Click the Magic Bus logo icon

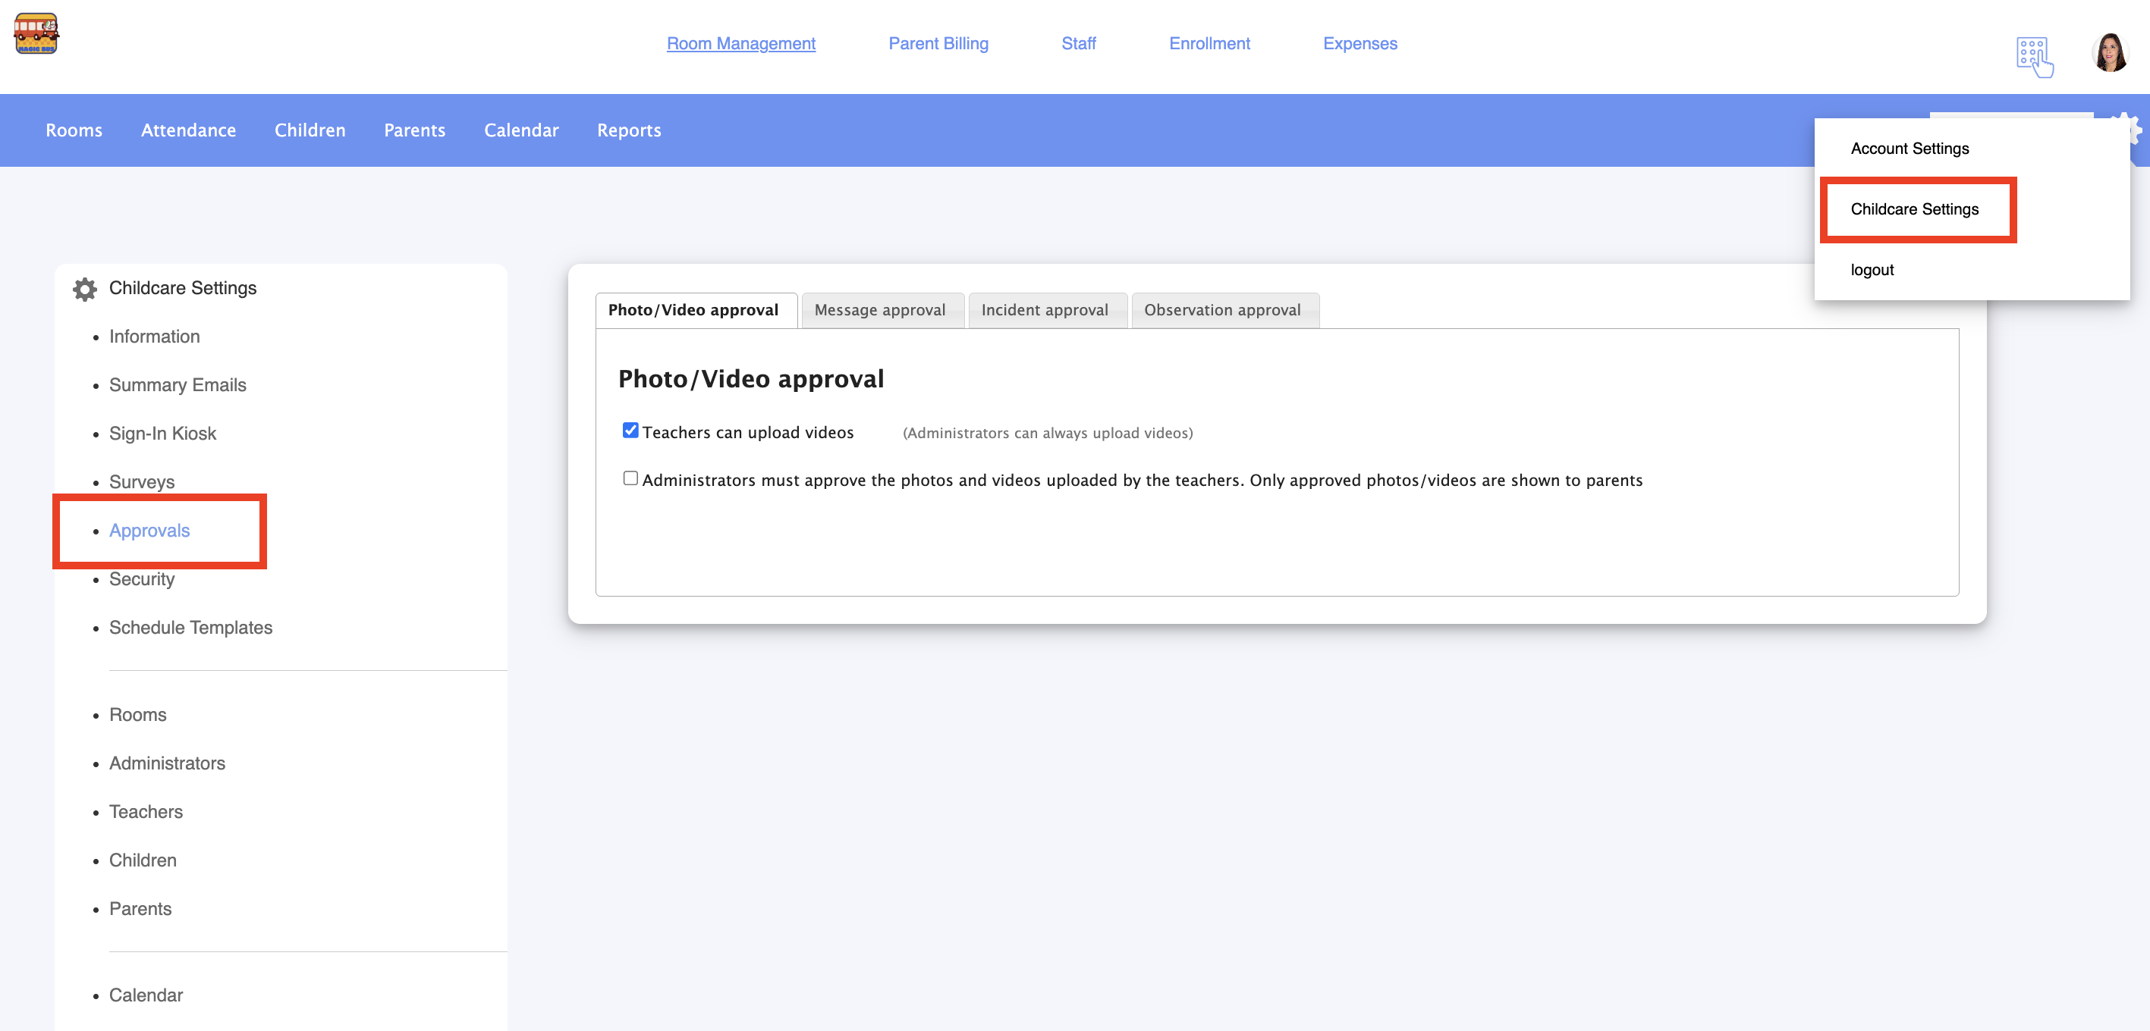pos(36,34)
